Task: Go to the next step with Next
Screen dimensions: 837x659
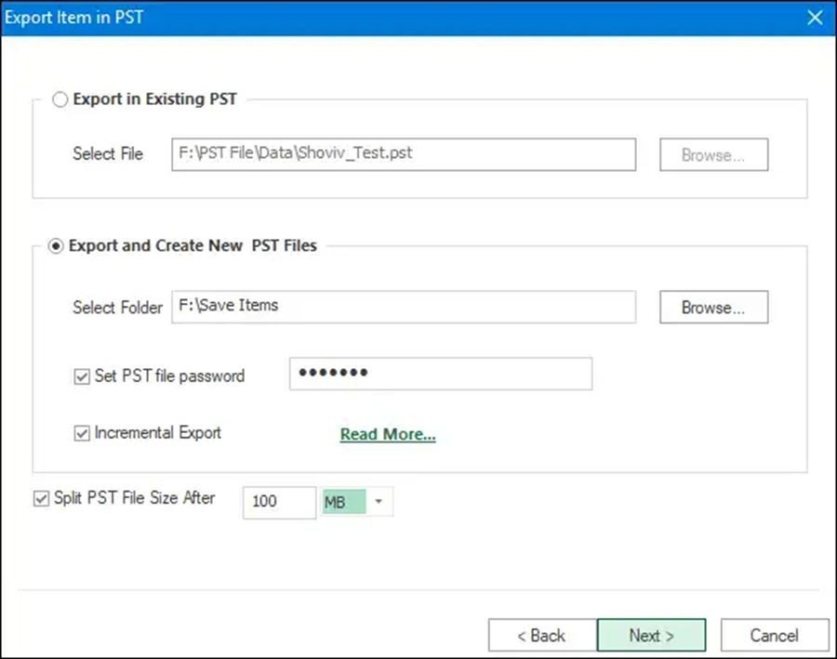Action: click(x=651, y=635)
